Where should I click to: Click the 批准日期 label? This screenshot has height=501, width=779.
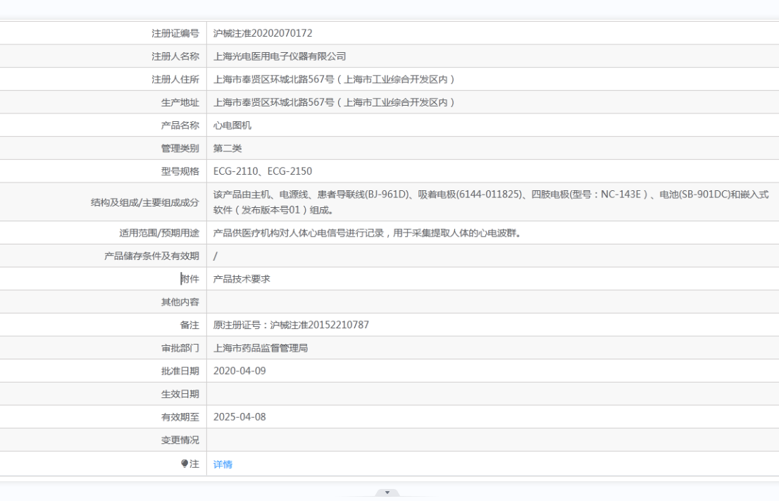point(180,371)
